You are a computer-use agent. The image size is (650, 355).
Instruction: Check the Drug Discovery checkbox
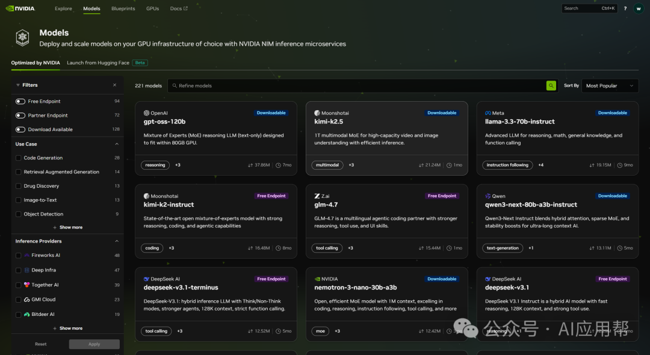[x=18, y=186]
